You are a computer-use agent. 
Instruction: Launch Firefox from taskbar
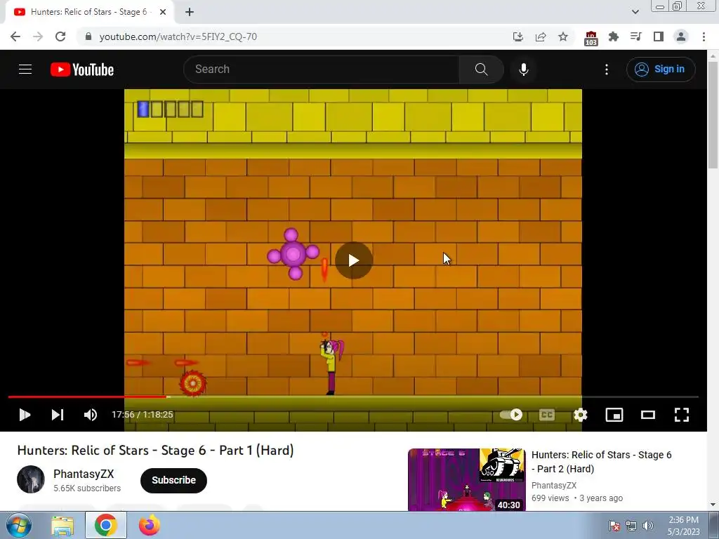coord(149,526)
